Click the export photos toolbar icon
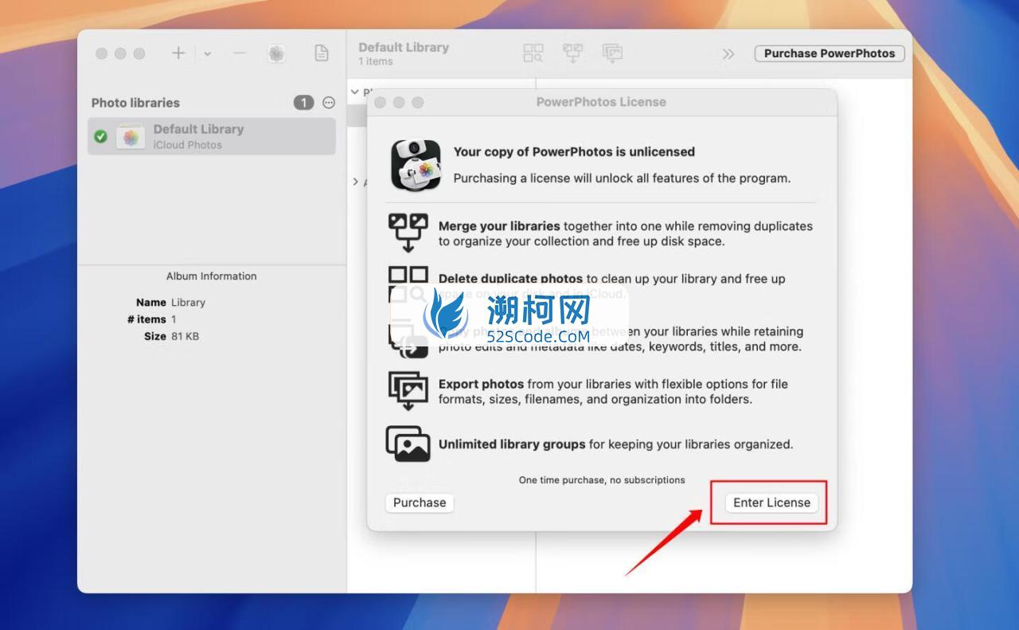 coord(612,53)
